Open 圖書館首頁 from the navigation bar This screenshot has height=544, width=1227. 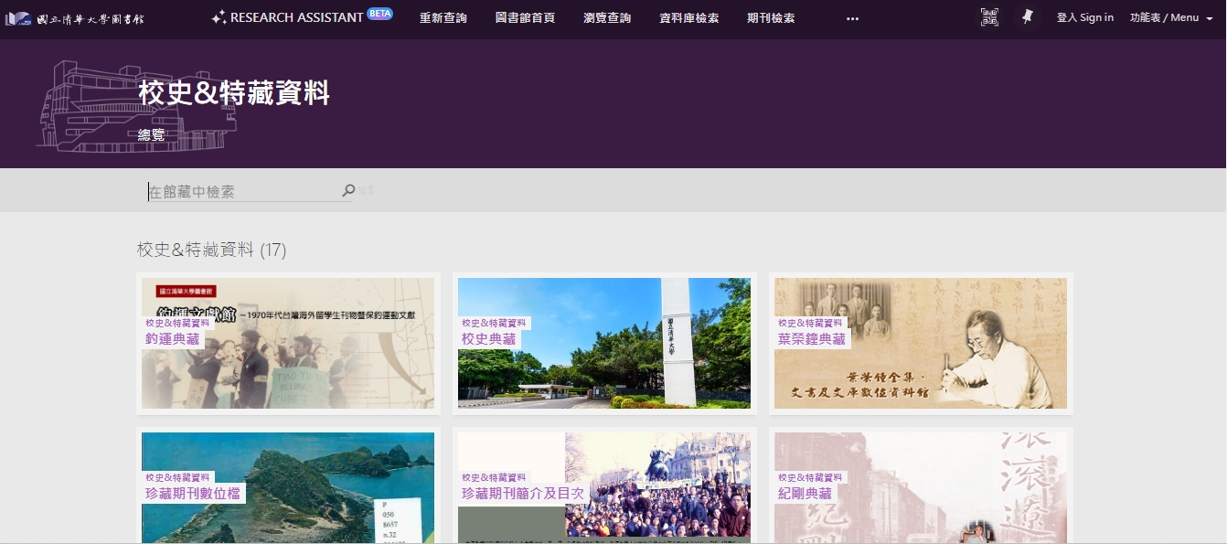pos(524,17)
